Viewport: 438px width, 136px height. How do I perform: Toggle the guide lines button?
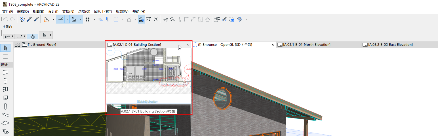(x=60, y=19)
